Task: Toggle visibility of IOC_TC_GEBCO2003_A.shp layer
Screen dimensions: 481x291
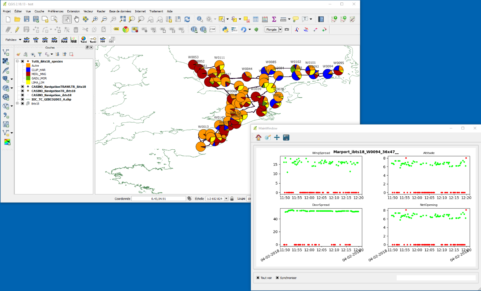Action: tap(23, 99)
